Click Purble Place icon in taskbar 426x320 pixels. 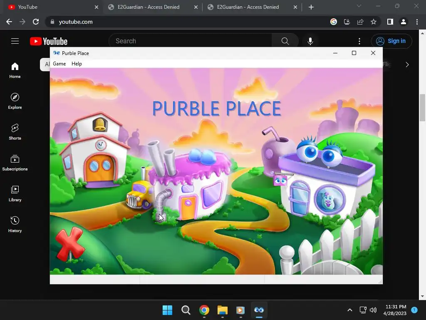coord(259,310)
